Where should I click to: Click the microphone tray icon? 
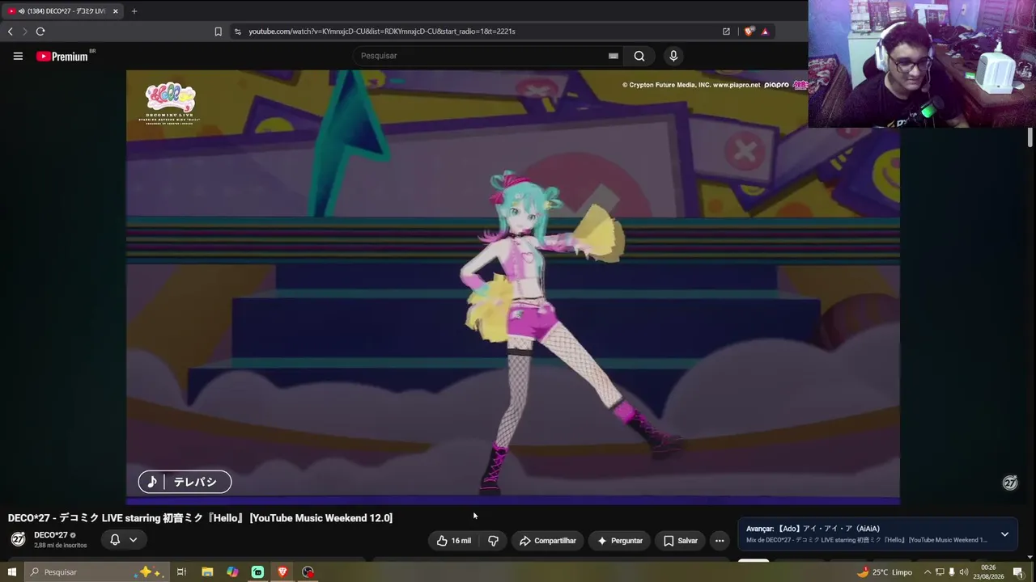952,572
